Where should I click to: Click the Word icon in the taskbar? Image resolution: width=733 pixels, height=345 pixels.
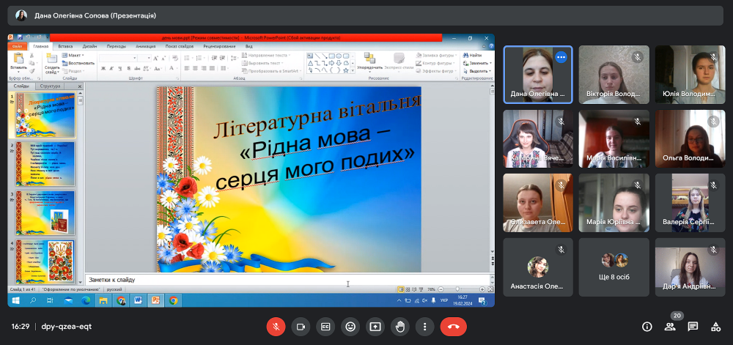coord(138,300)
